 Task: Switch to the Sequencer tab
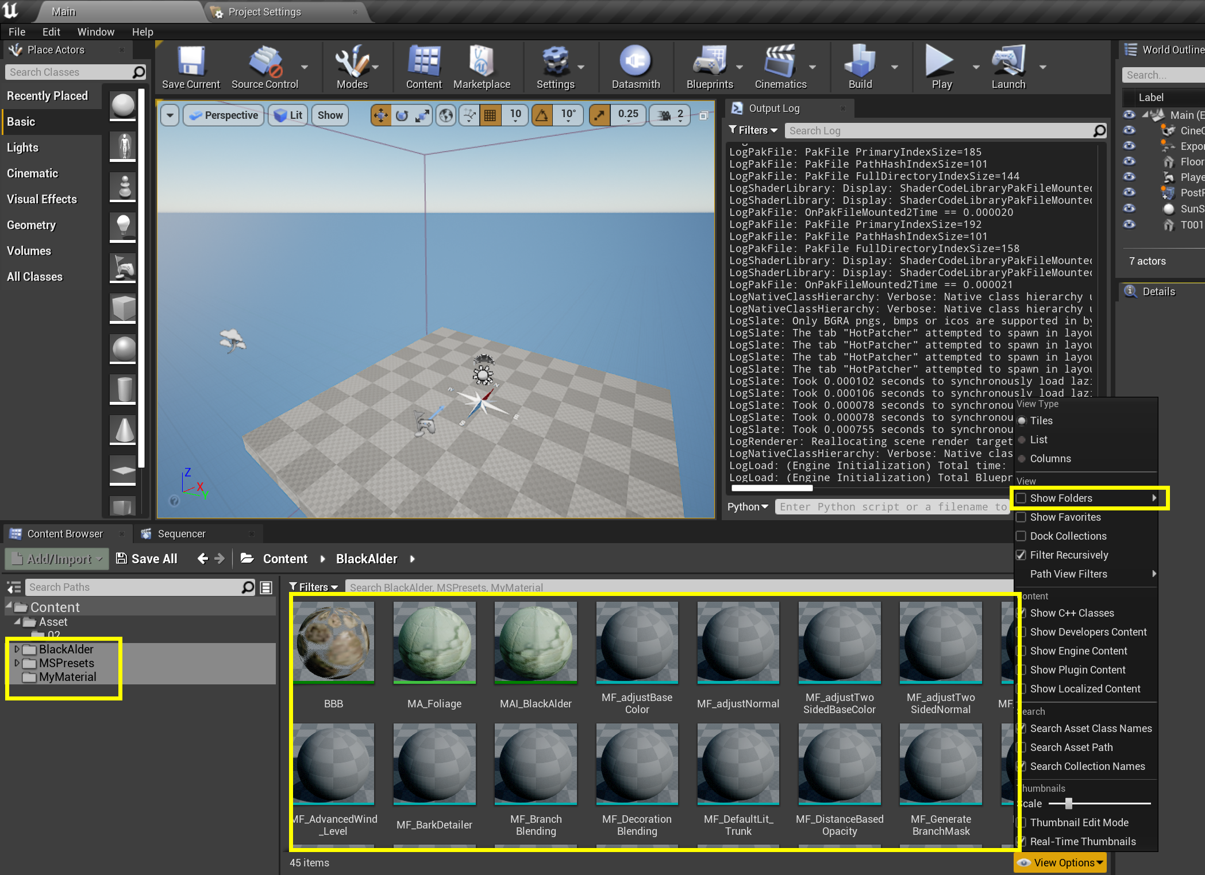pyautogui.click(x=181, y=534)
